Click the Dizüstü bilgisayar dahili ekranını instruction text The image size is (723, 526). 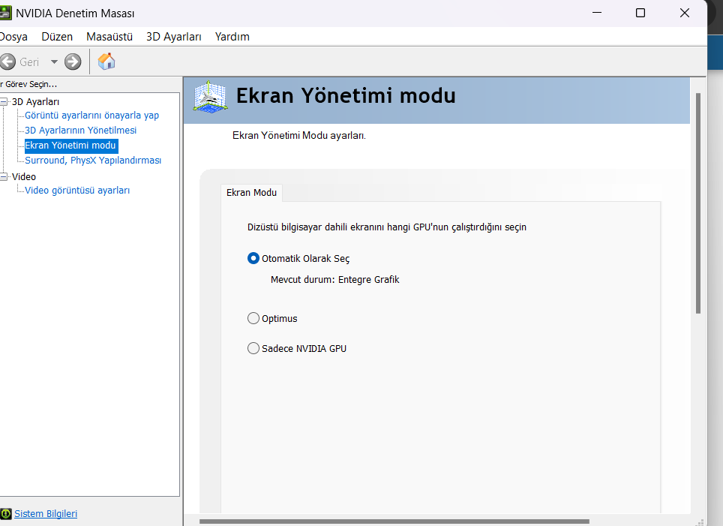[x=387, y=227]
